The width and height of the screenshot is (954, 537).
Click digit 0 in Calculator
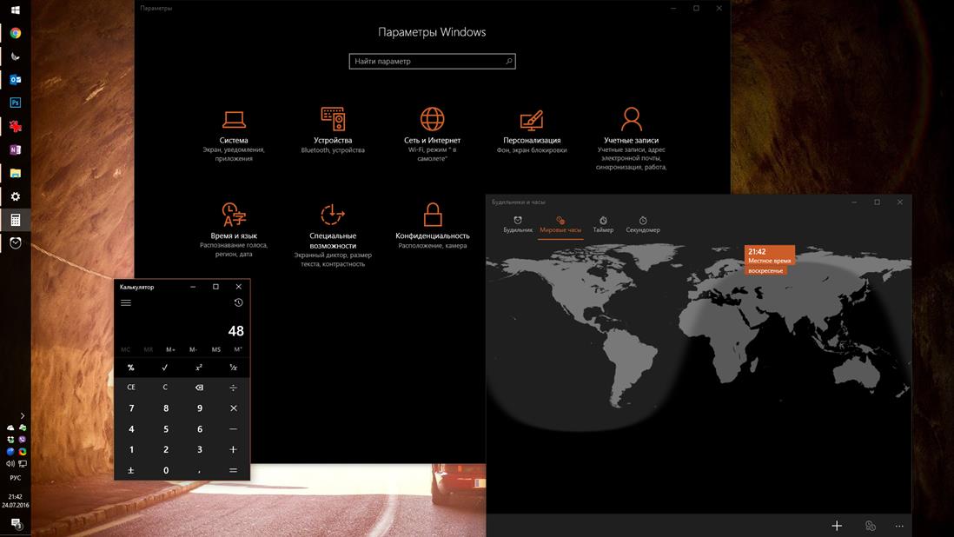click(165, 470)
